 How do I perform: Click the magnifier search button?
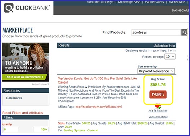[184, 32]
